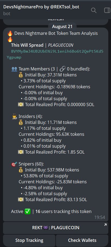
Task: Click the Snipers dart target emoji
Action: pyautogui.click(x=14, y=164)
